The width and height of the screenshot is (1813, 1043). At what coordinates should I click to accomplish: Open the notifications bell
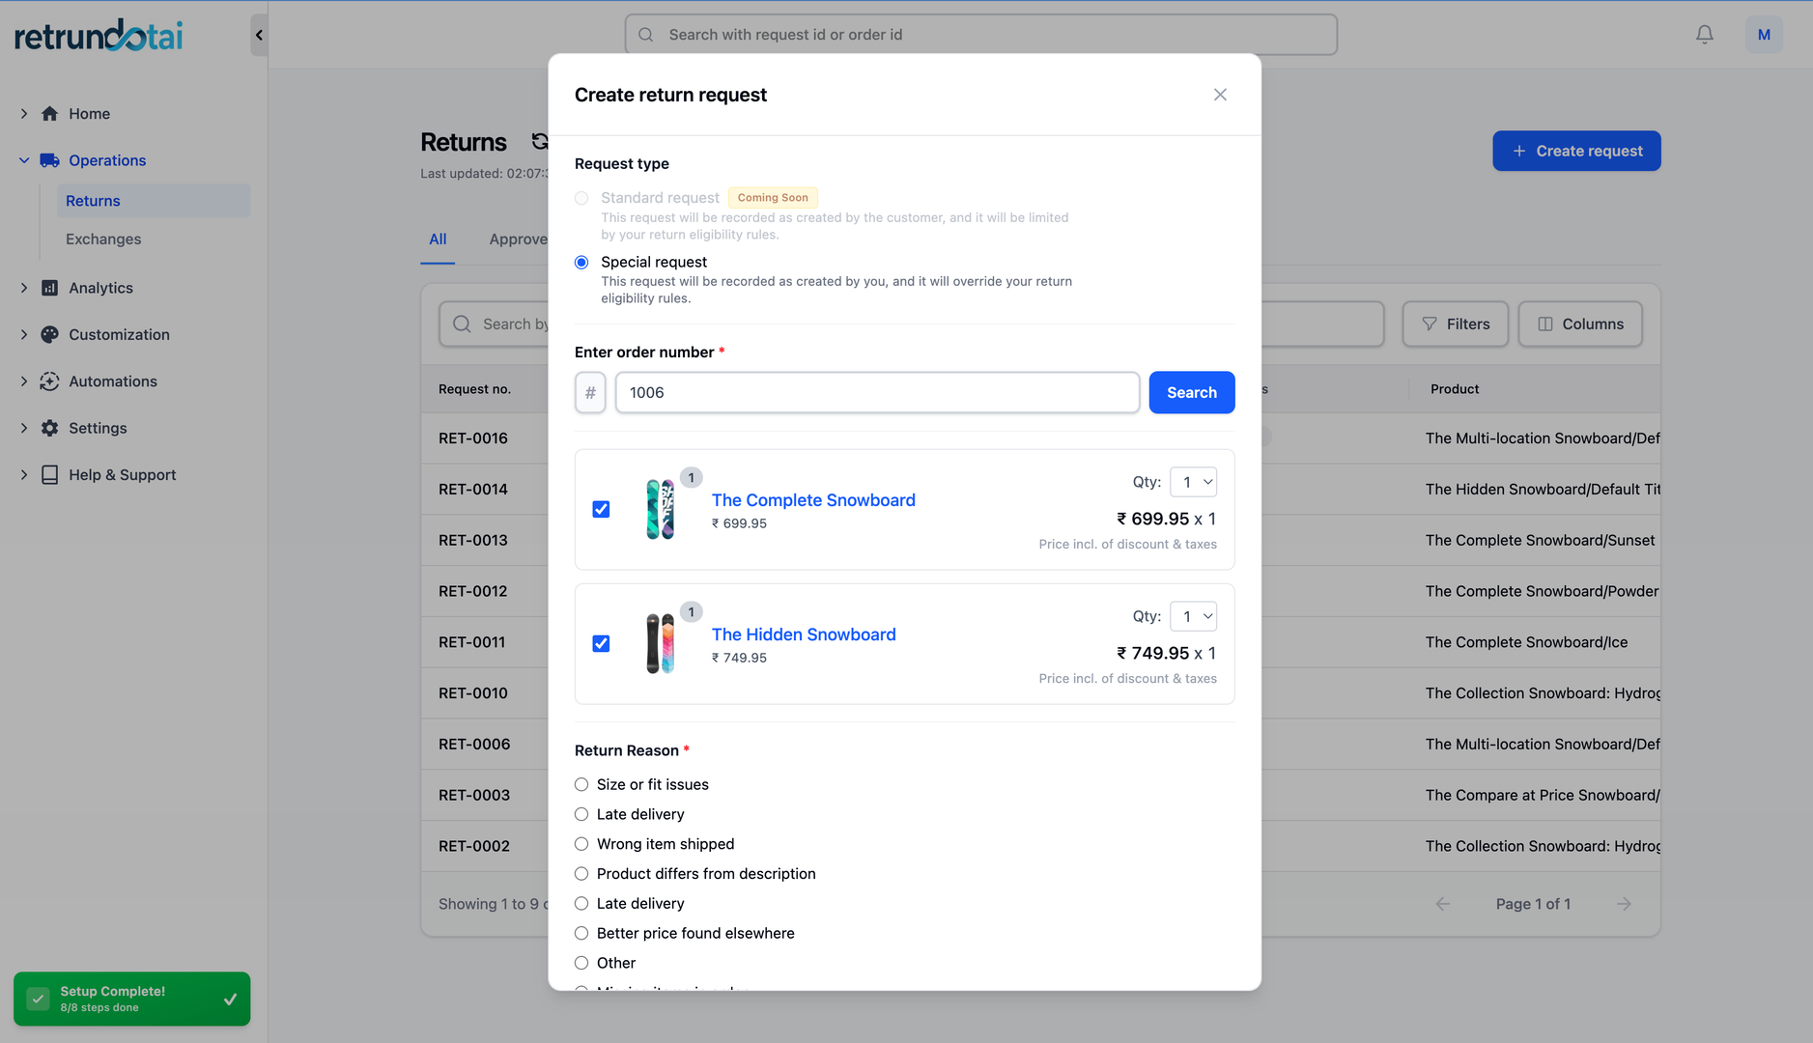tap(1703, 34)
